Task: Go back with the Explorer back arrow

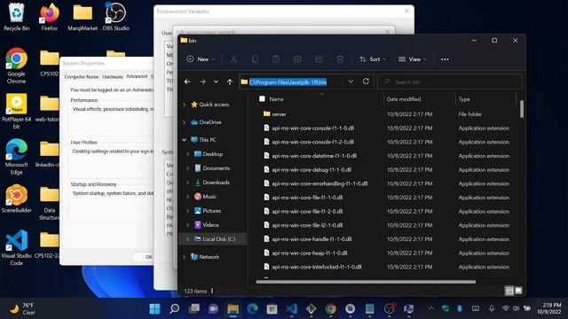Action: click(x=187, y=82)
